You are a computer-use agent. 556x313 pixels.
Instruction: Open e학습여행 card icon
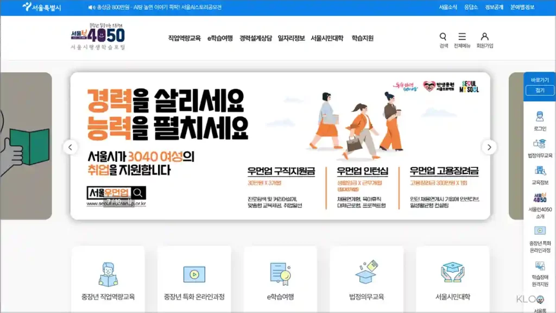[x=280, y=274]
